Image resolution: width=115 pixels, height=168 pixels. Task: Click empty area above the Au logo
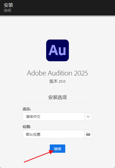[58, 28]
